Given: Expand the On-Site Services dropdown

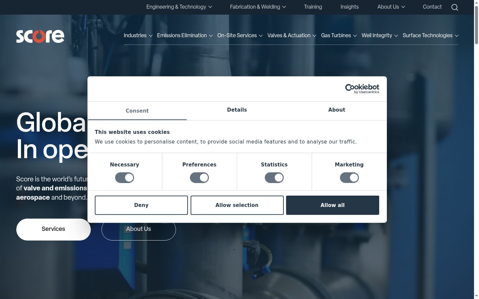Looking at the screenshot, I should click(x=240, y=36).
